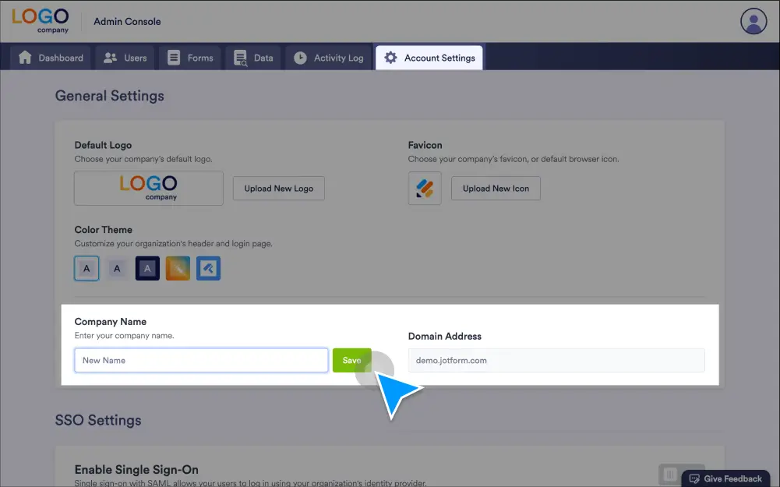Click the Dashboard home icon
The width and height of the screenshot is (780, 487).
pyautogui.click(x=26, y=58)
